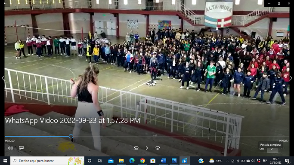Skip forward 30 seconds
The image size is (294, 165).
coord(158,148)
